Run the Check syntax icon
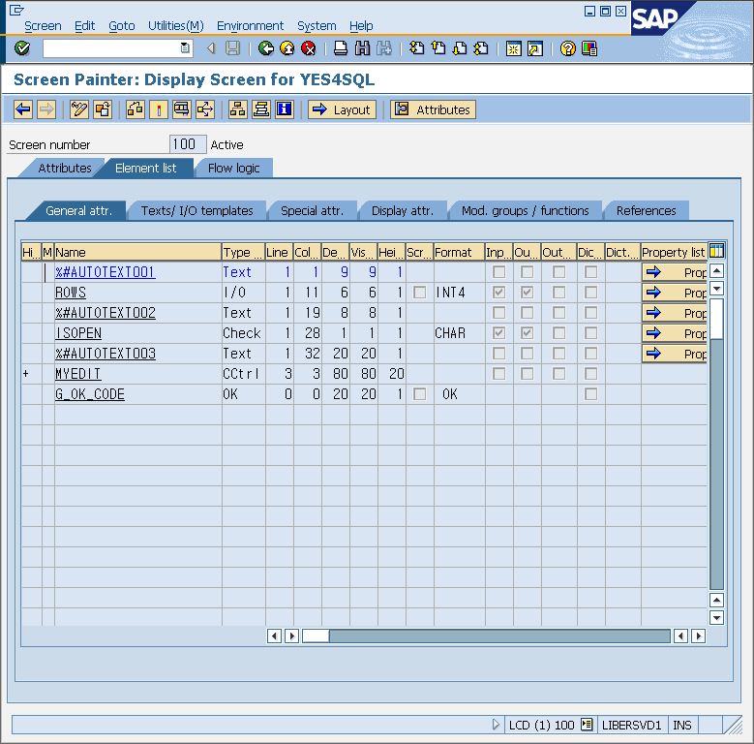754x744 pixels. click(136, 109)
